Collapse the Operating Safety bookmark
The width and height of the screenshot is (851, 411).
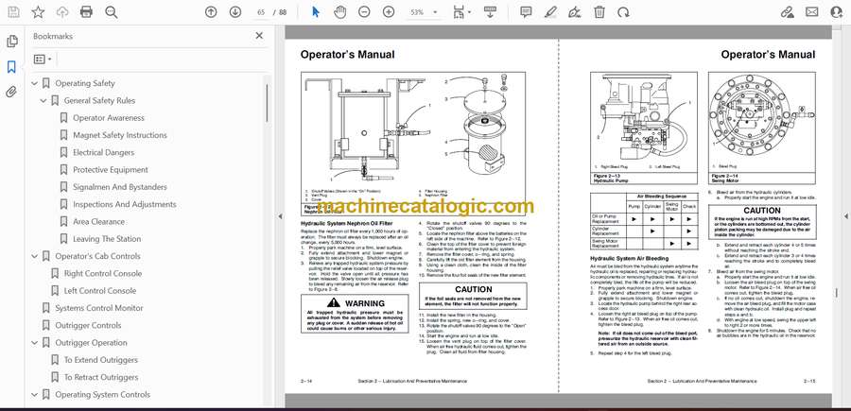[x=35, y=83]
